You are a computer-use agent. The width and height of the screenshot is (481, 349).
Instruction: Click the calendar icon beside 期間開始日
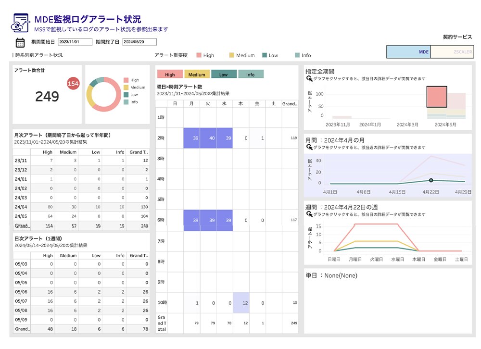(x=20, y=42)
